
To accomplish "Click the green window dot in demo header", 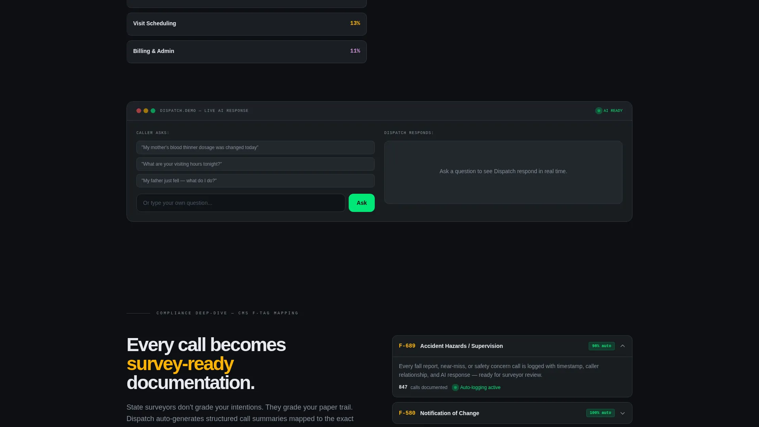I will click(x=153, y=111).
